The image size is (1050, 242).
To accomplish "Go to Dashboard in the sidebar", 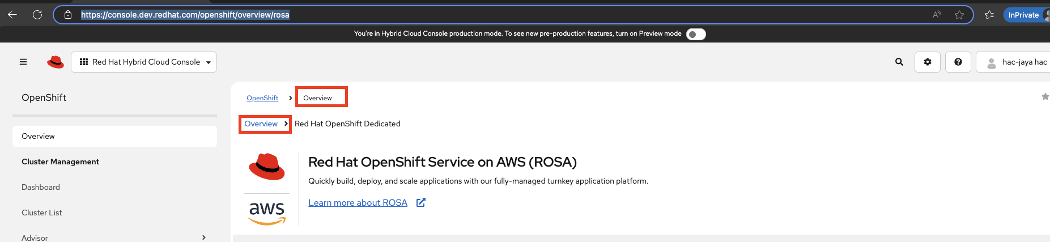I will (41, 187).
